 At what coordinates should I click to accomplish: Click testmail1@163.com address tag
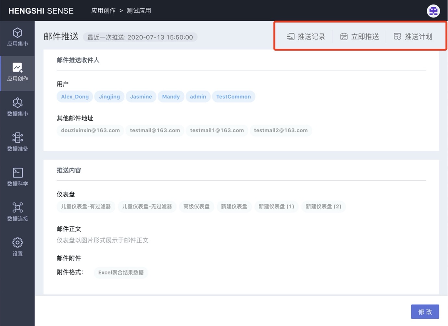(217, 130)
